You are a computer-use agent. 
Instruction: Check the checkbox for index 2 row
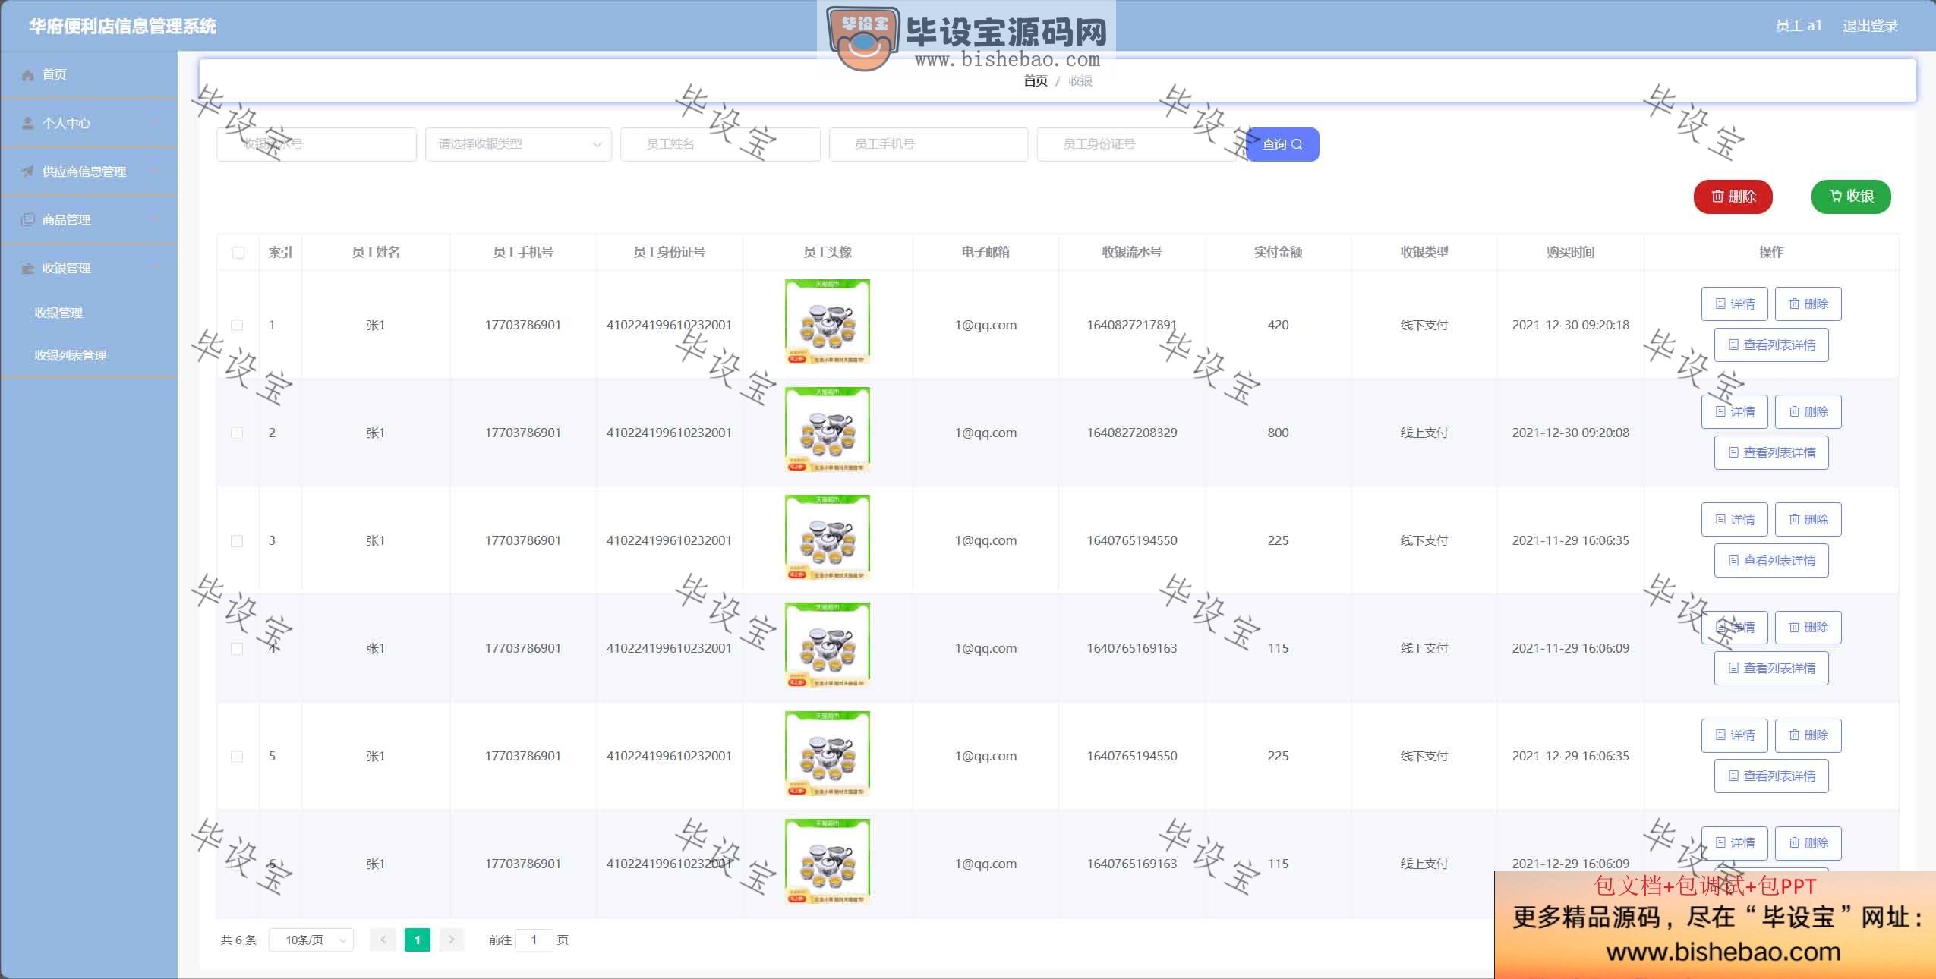[237, 433]
